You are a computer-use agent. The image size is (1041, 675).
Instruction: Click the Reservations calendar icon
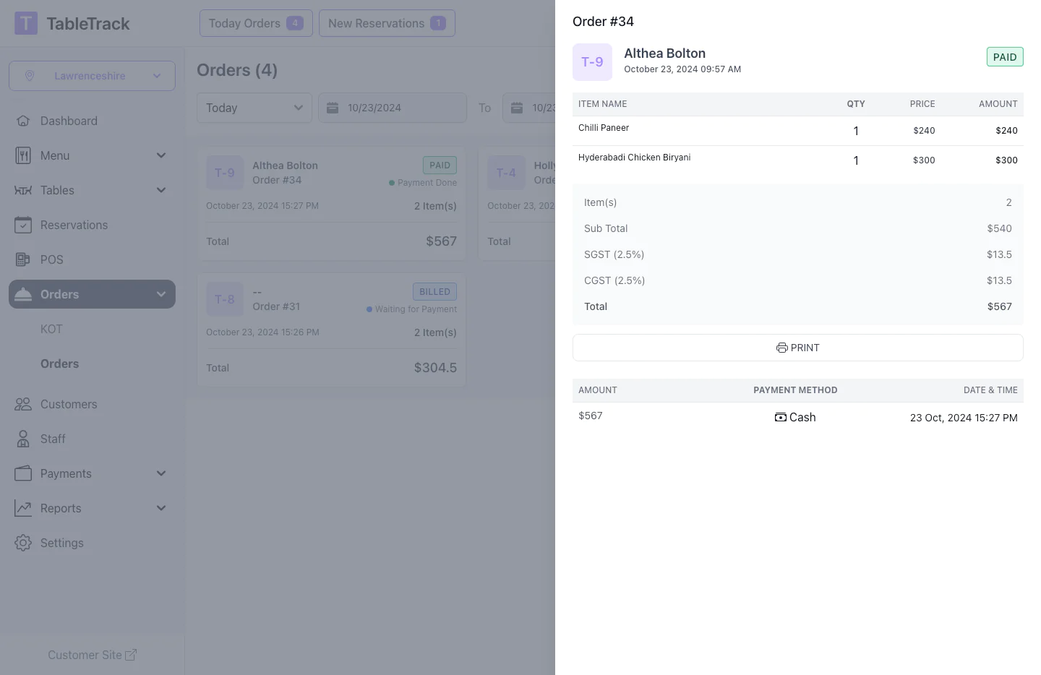[23, 225]
